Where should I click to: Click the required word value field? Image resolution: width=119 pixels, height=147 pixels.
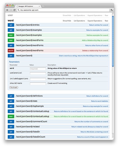point(38,69)
